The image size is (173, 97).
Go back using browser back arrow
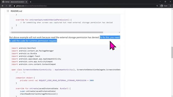pos(3,6)
